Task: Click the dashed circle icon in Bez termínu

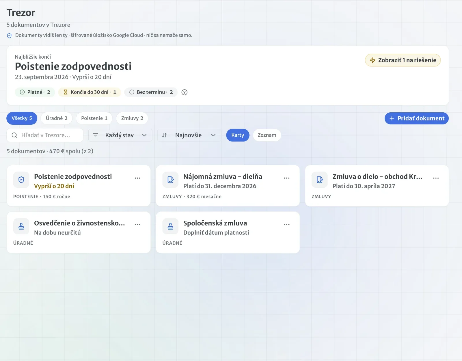Action: 132,92
